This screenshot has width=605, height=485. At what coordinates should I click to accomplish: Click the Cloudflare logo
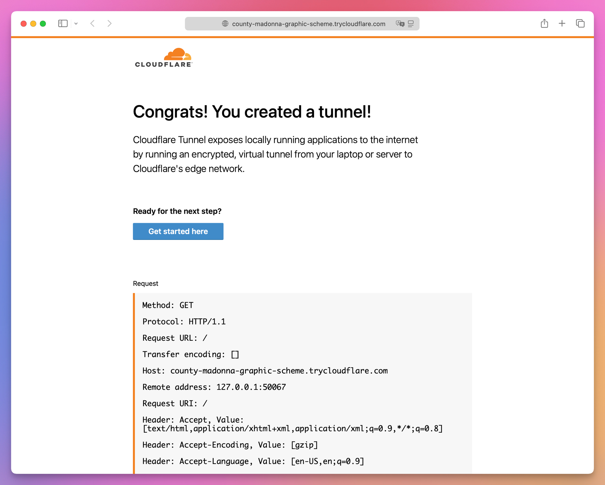164,57
